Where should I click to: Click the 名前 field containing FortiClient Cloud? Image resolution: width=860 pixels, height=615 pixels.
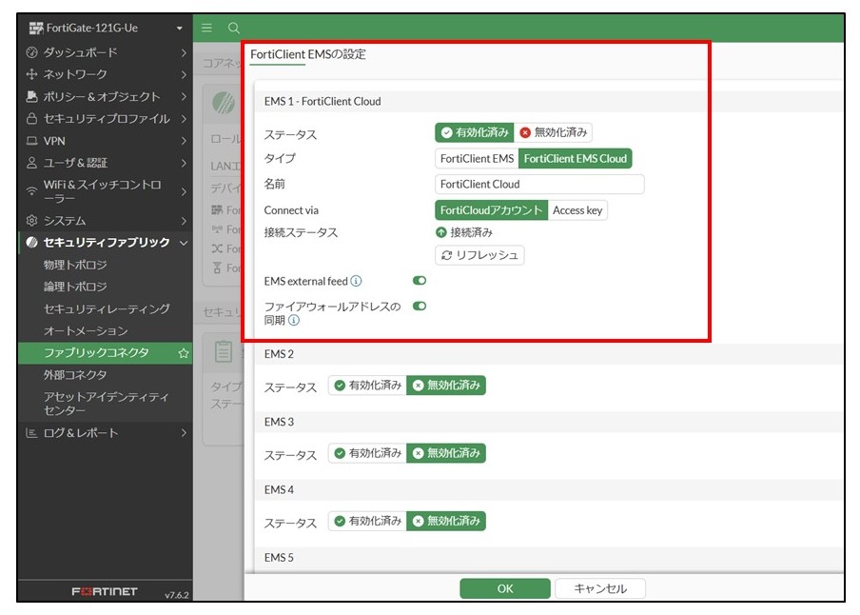539,185
